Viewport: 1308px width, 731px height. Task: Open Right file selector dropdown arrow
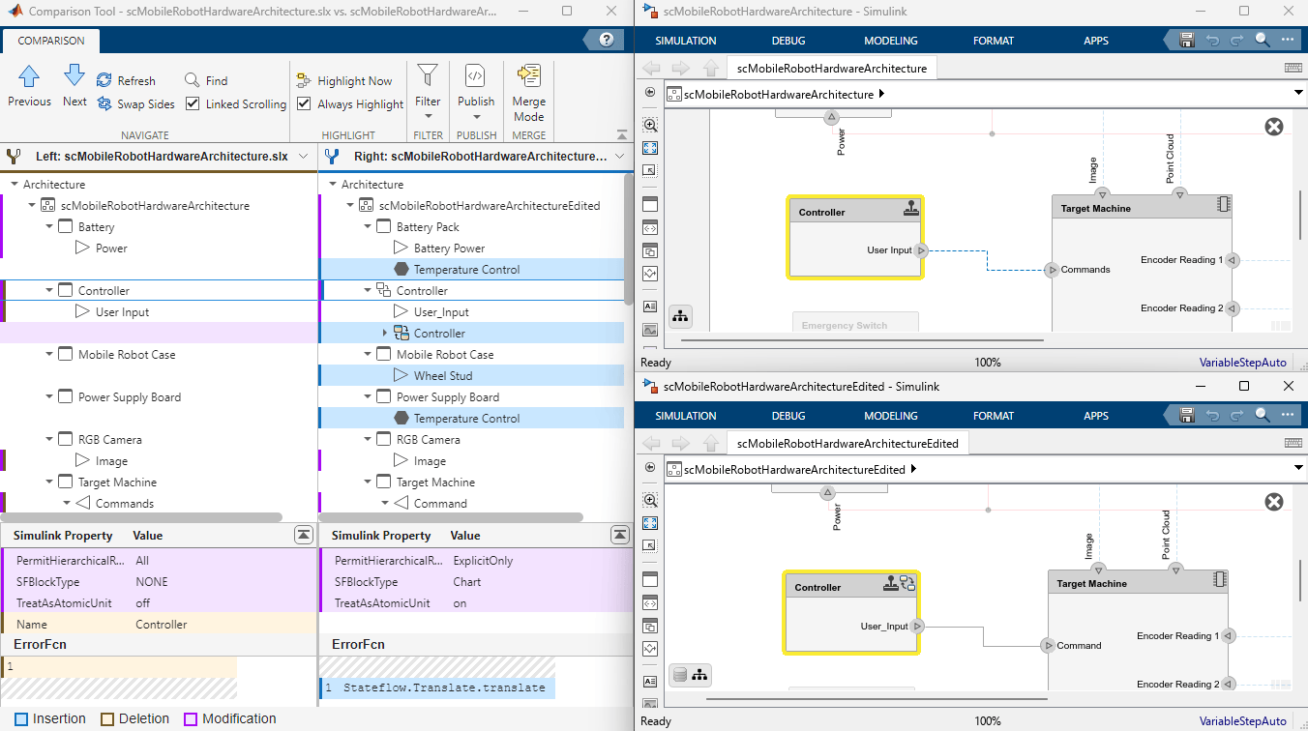pyautogui.click(x=618, y=156)
